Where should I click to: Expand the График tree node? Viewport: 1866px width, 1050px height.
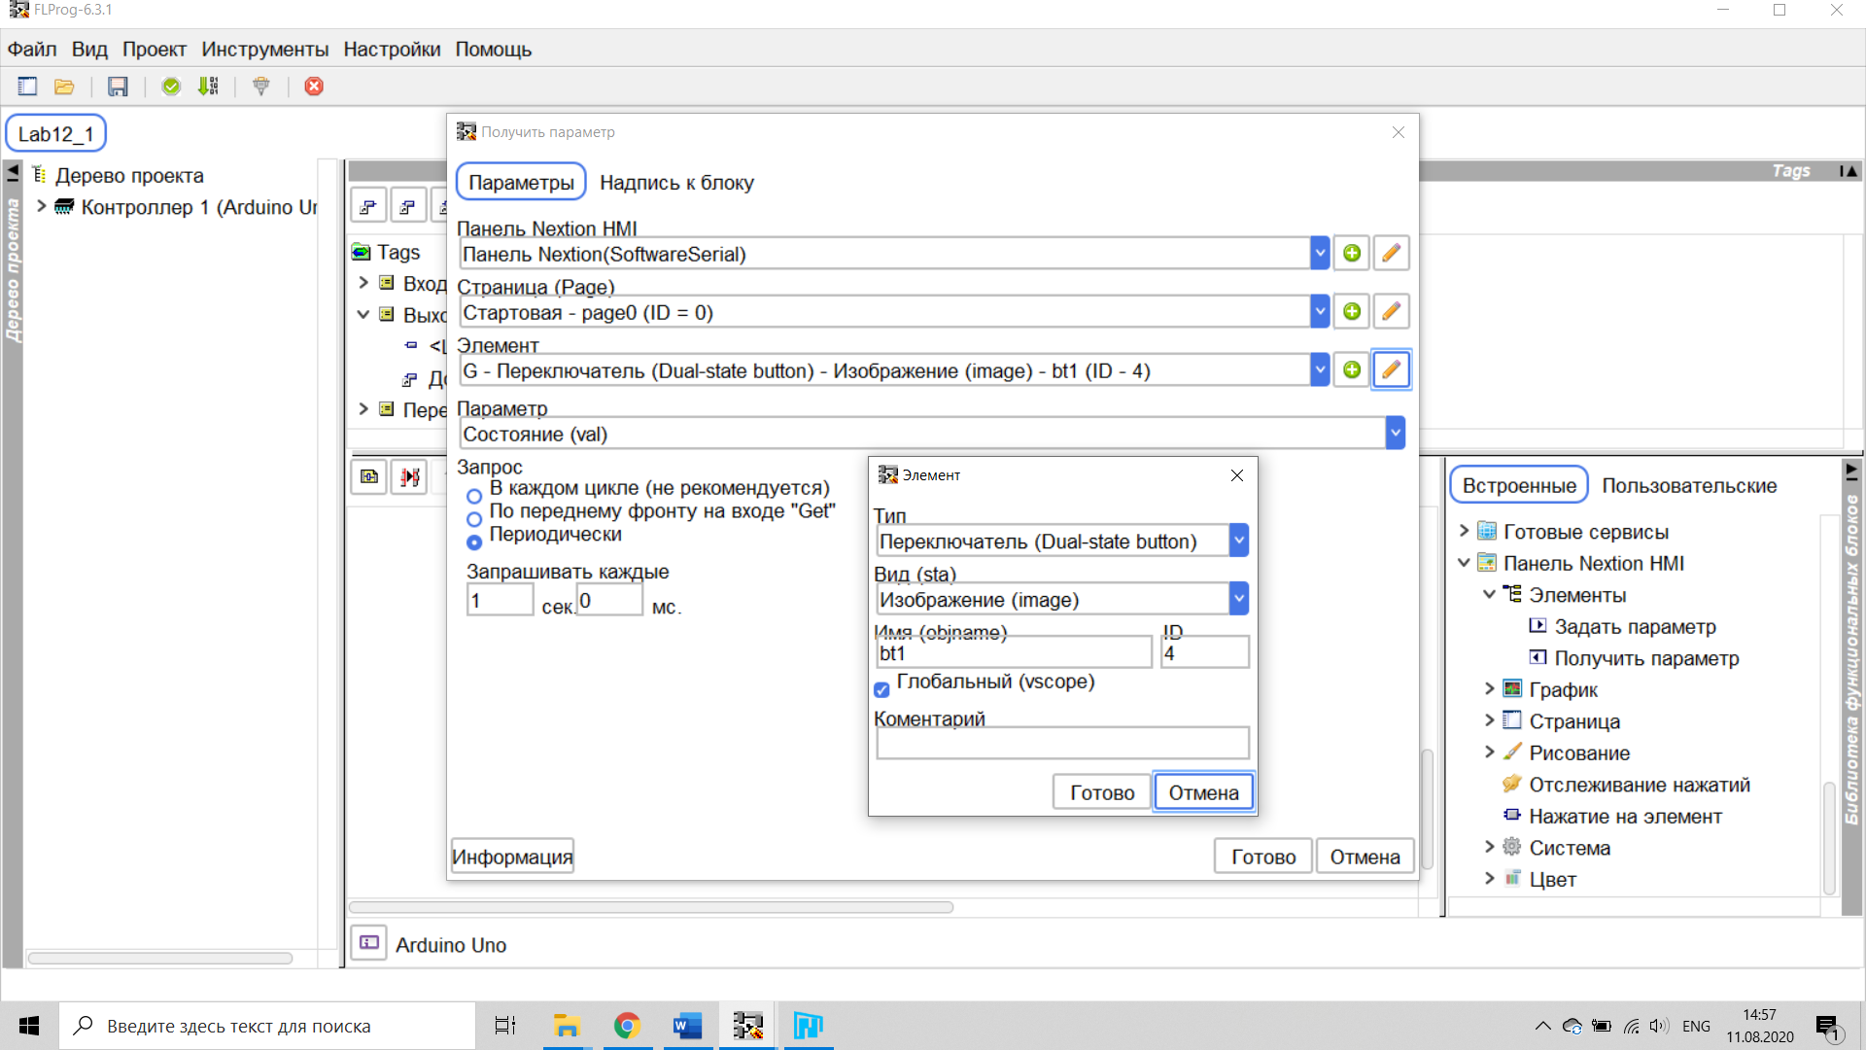[1489, 689]
